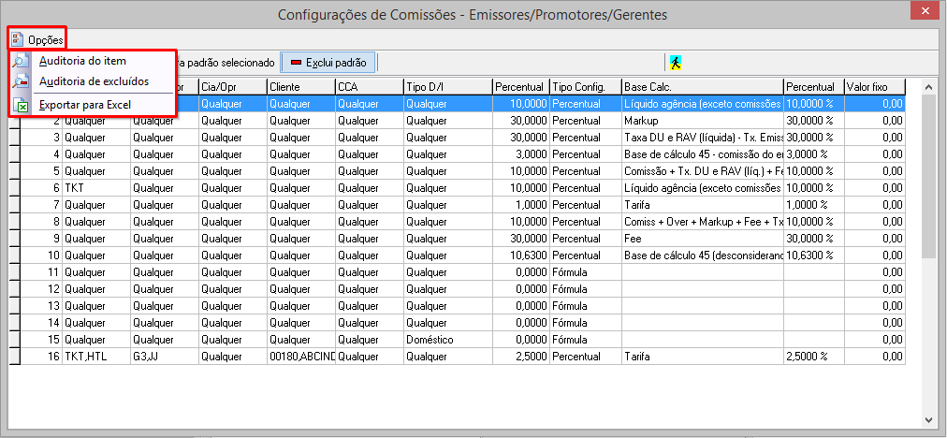Click the running man exit icon

tap(676, 62)
